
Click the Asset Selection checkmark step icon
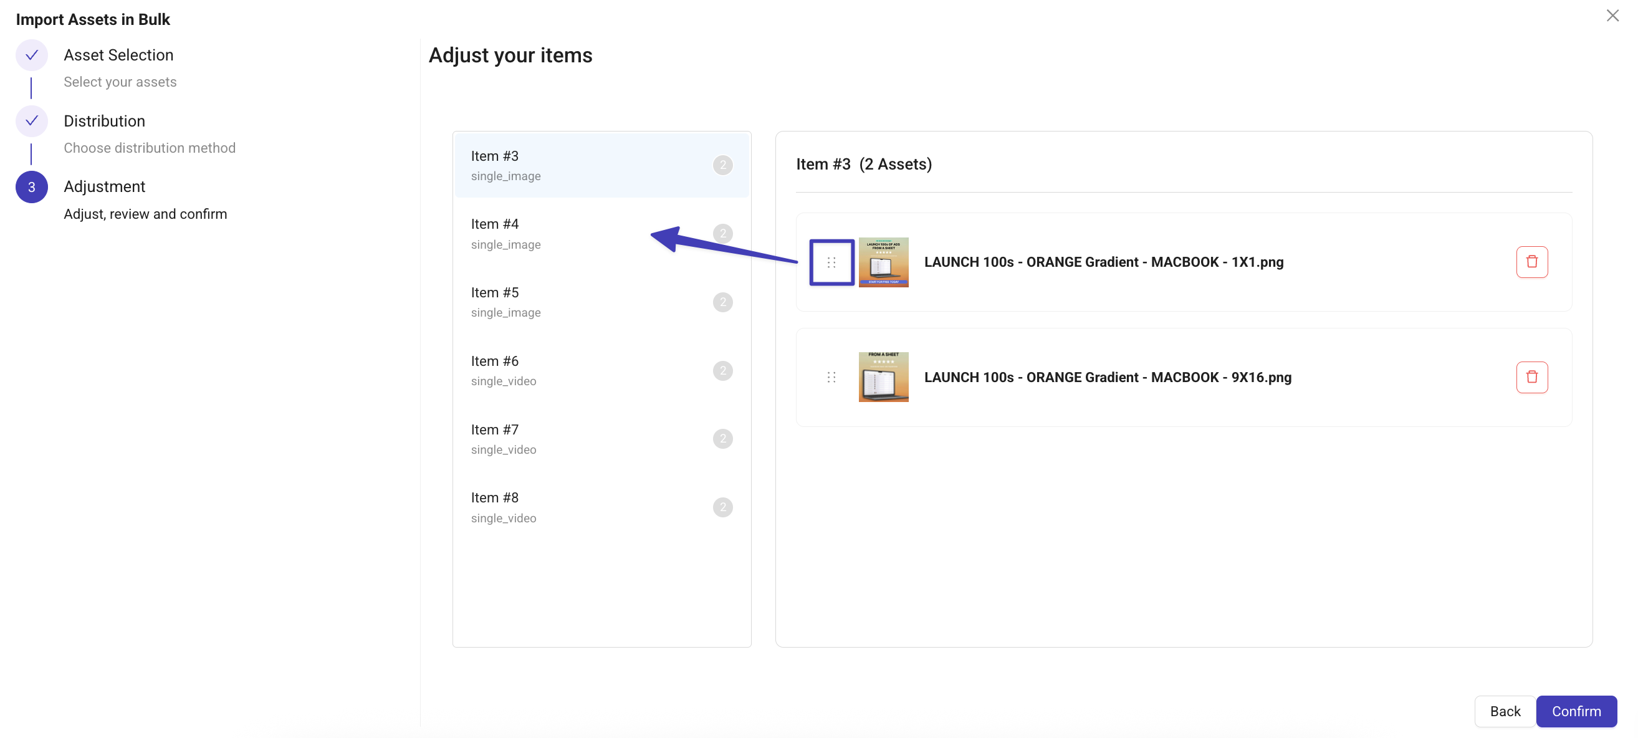coord(31,55)
